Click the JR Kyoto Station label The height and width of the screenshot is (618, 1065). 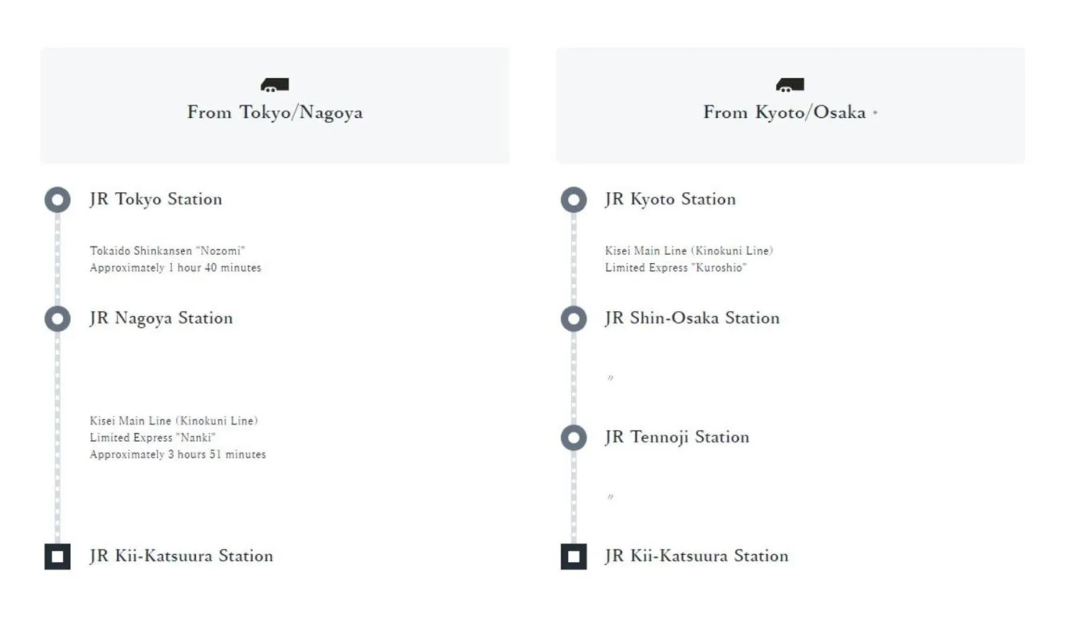point(670,199)
